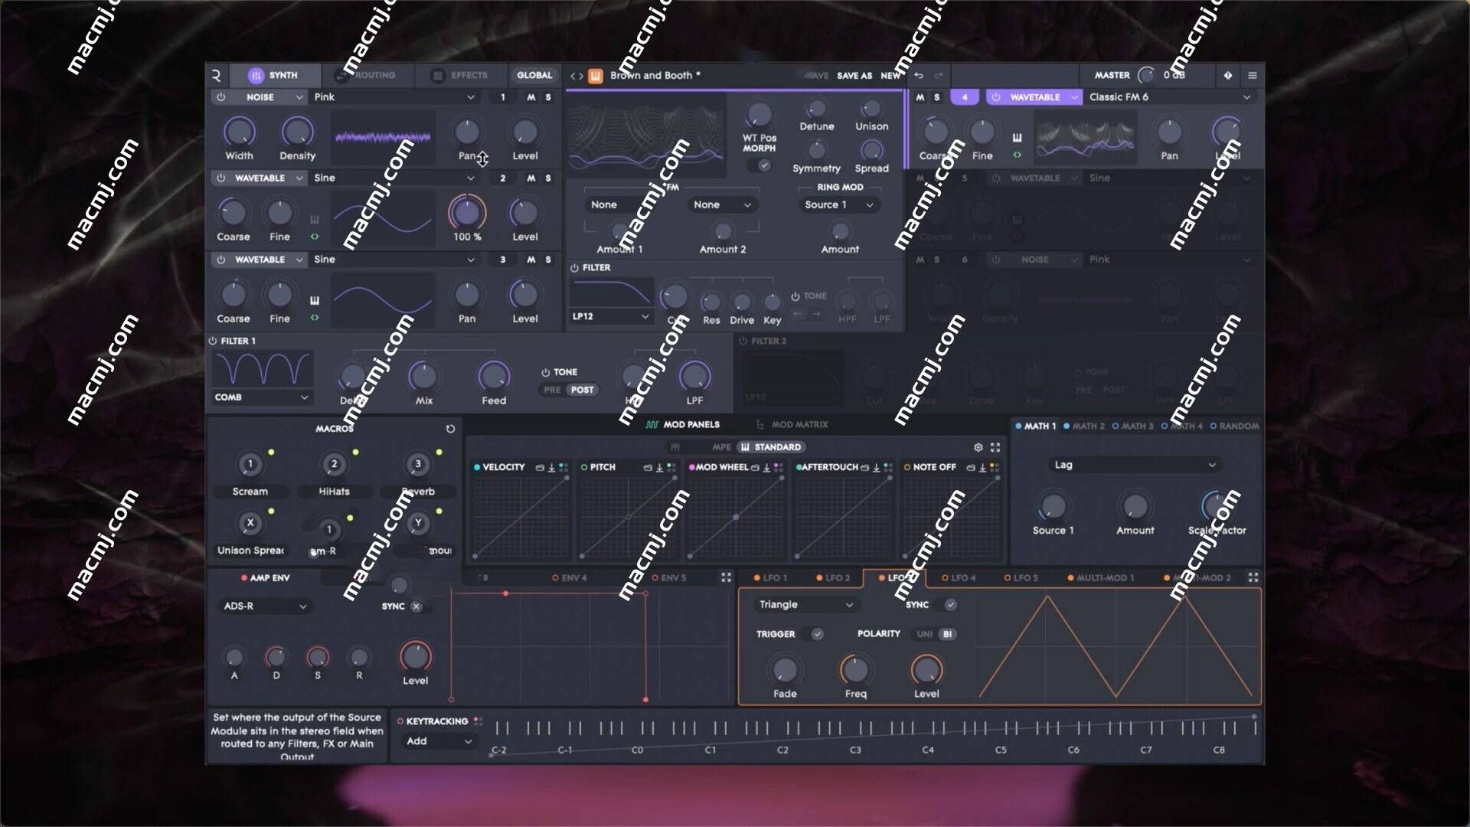The width and height of the screenshot is (1470, 827).
Task: Mute generator 1 with M icon
Action: coord(531,97)
